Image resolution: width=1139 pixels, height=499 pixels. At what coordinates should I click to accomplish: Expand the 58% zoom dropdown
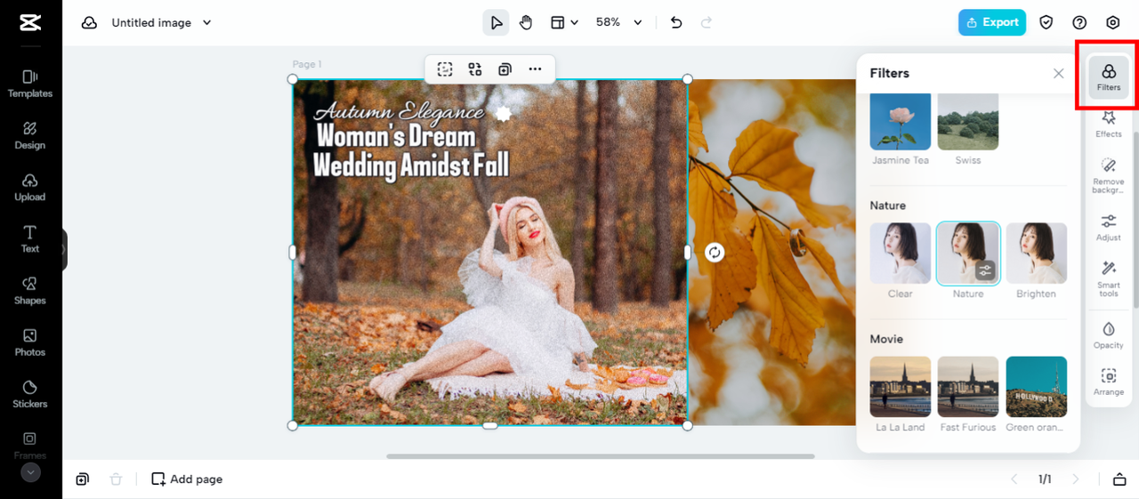tap(637, 22)
